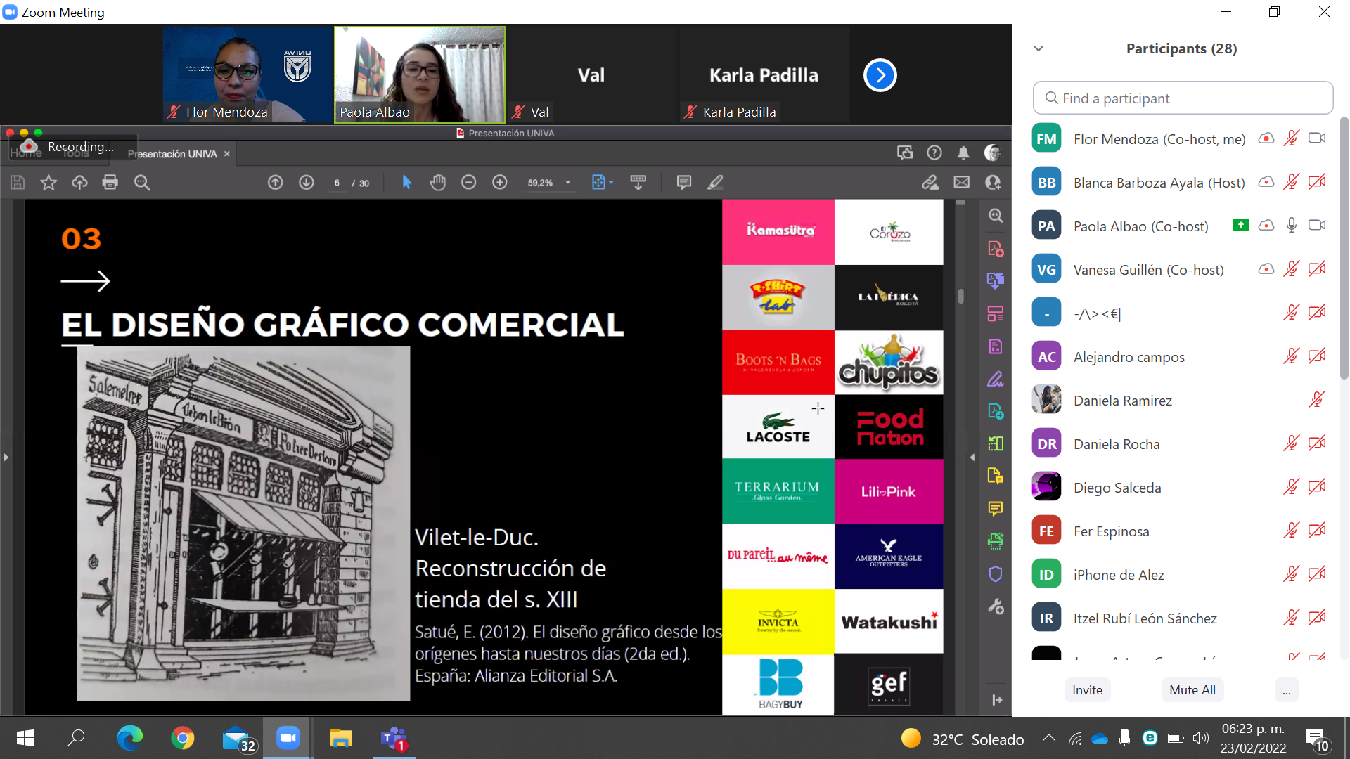Click the scrolling mode keyboard icon

pyautogui.click(x=638, y=183)
